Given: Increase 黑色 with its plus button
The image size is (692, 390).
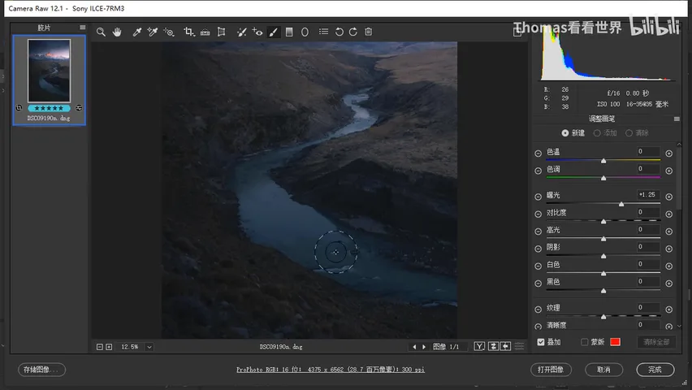Looking at the screenshot, I should coord(669,283).
